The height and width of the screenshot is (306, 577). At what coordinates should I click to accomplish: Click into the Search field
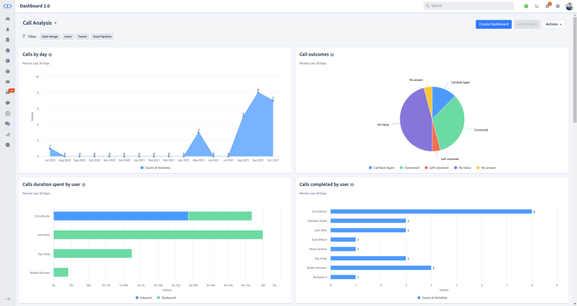[x=469, y=6]
